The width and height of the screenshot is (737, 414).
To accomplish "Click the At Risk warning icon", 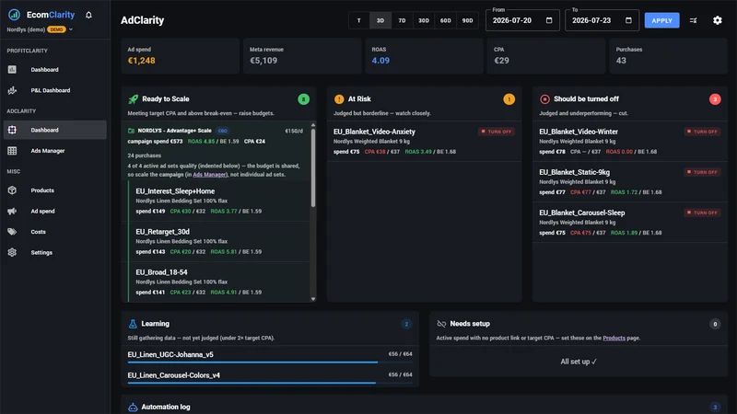I will click(x=339, y=99).
